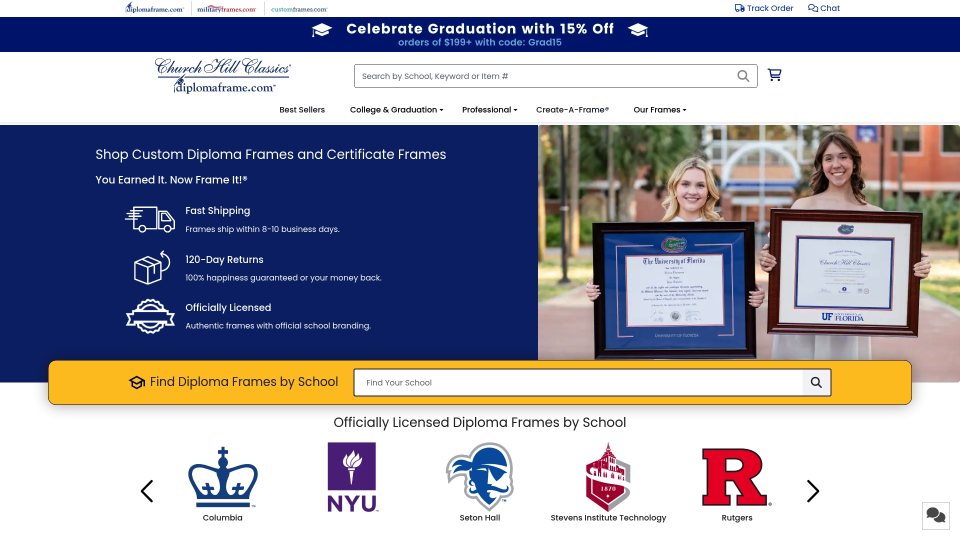
Task: Go to militaryframes.com site tab
Action: click(226, 9)
